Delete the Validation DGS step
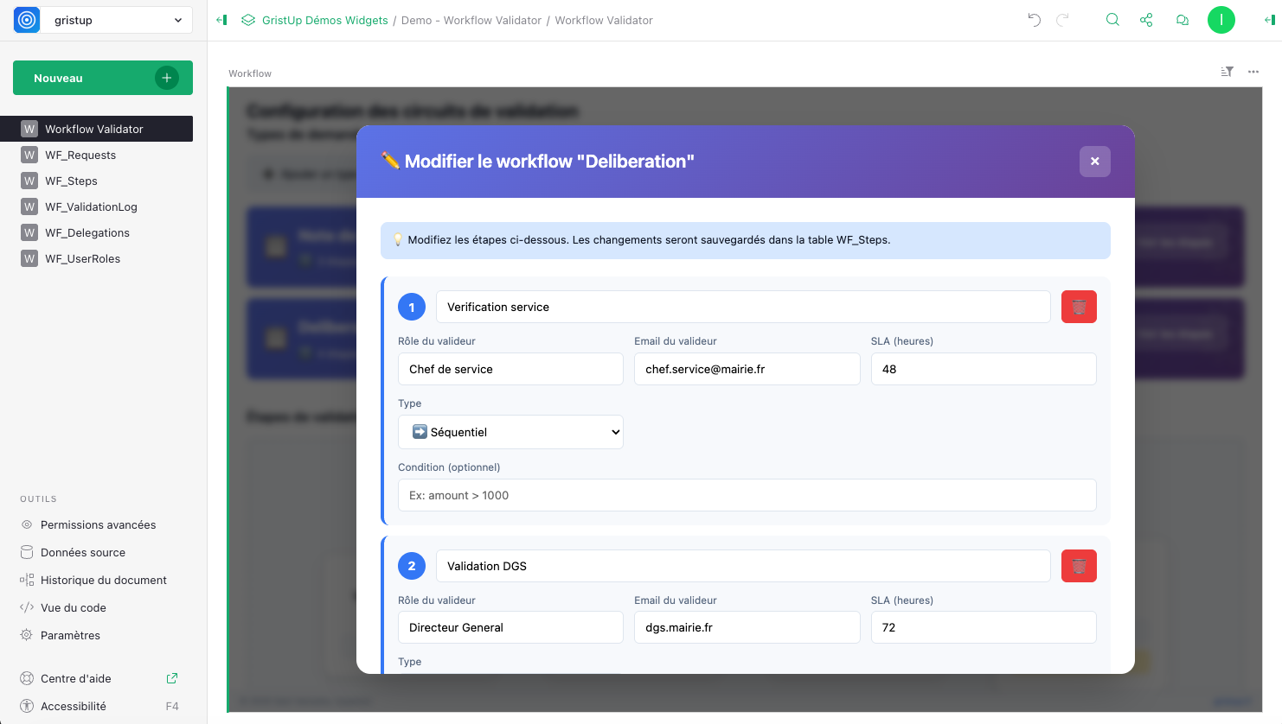The height and width of the screenshot is (724, 1282). [x=1079, y=566]
